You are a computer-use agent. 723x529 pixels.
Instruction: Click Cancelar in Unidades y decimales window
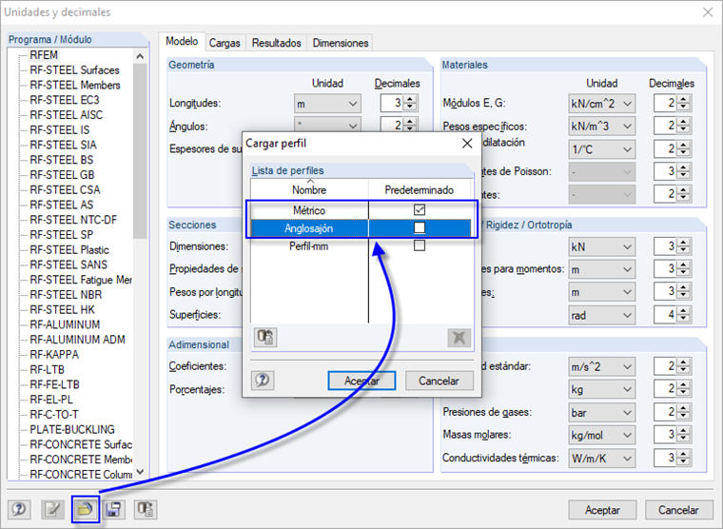click(678, 510)
